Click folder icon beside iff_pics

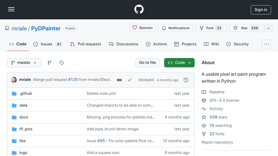pos(14,129)
